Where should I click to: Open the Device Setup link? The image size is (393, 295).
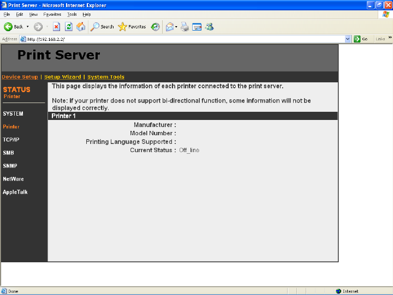[x=20, y=77]
